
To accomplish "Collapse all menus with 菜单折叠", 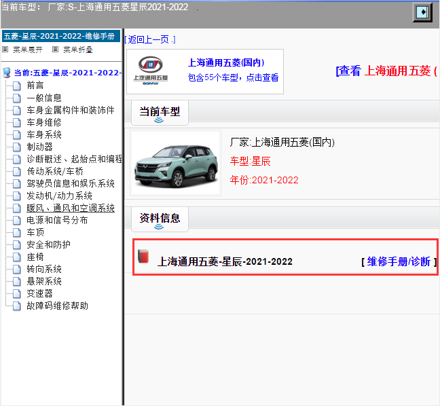I will (77, 50).
